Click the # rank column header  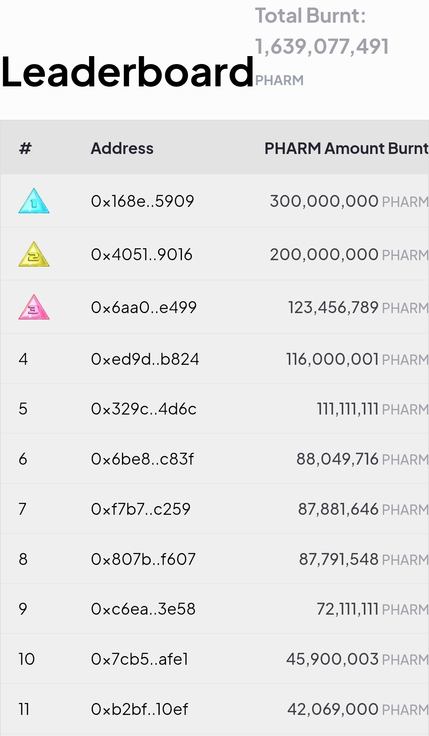pyautogui.click(x=25, y=148)
